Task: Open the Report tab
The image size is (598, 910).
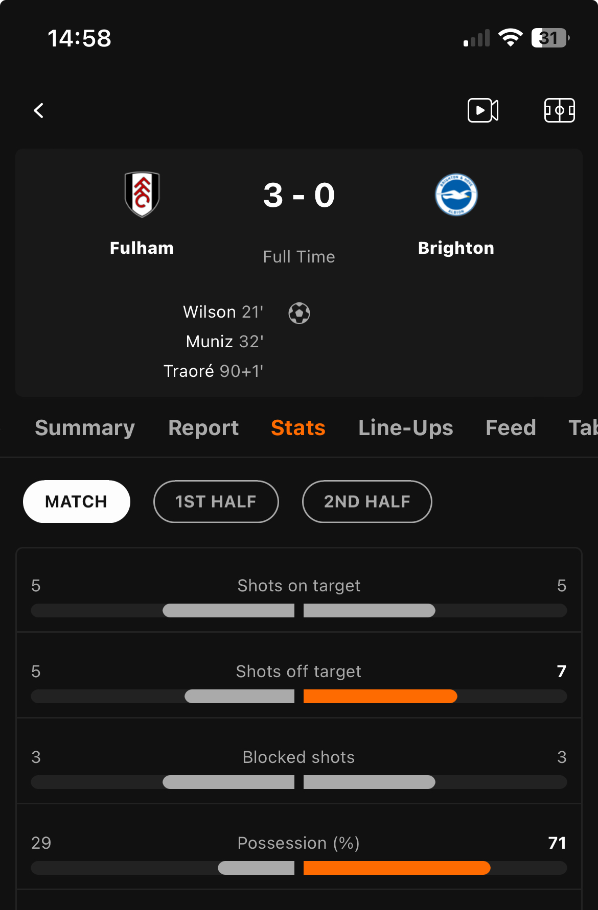Action: [203, 428]
